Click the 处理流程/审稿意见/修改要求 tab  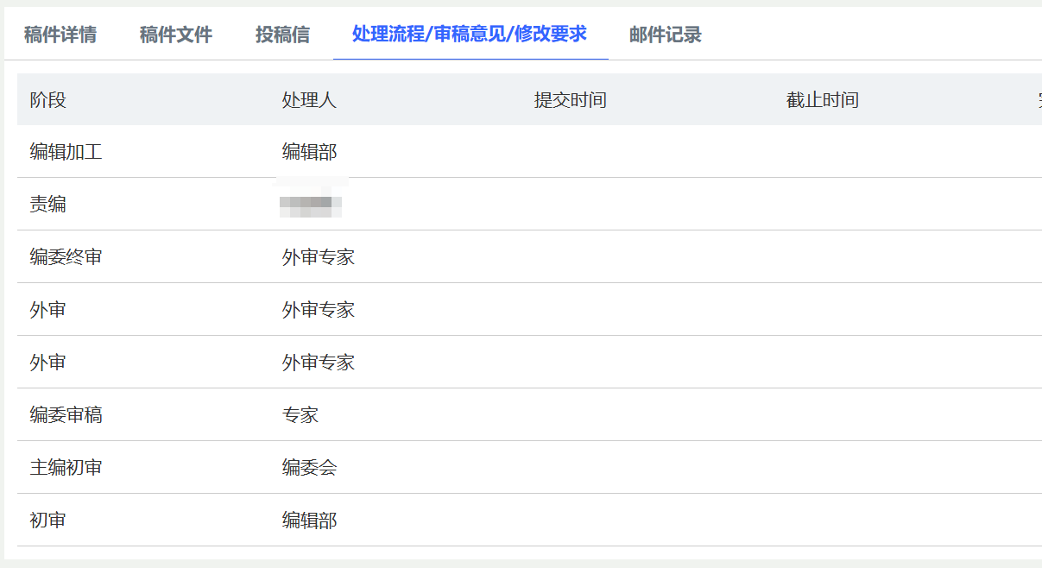click(x=470, y=34)
